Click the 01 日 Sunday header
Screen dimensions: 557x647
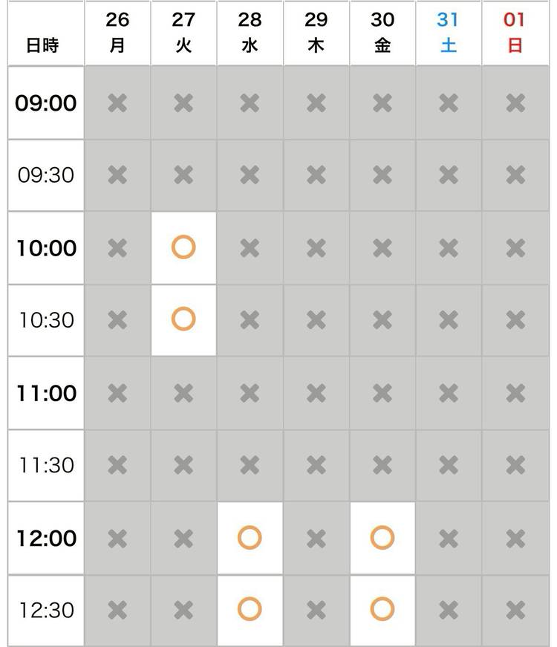(515, 33)
